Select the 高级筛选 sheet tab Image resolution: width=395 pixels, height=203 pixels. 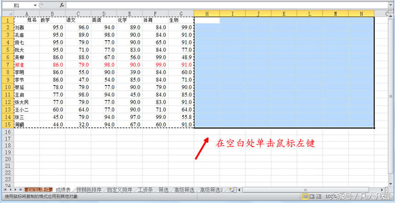coord(184,190)
